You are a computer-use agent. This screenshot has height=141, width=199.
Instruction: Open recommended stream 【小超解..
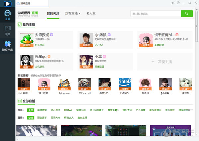pos(166,84)
